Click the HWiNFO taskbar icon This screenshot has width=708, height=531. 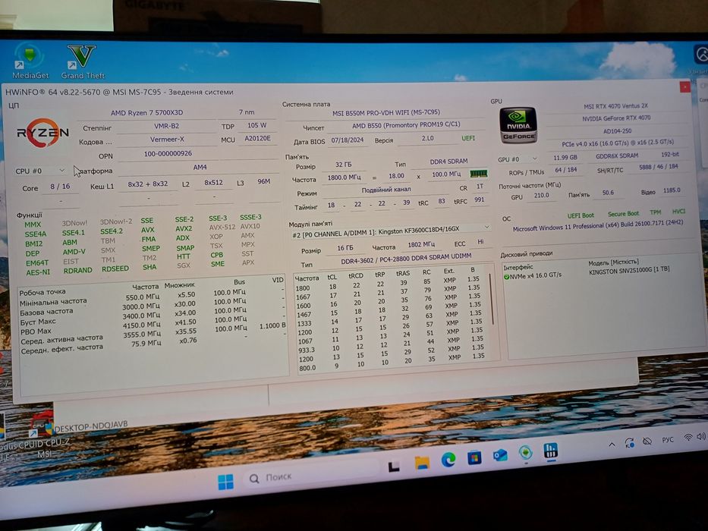(550, 450)
